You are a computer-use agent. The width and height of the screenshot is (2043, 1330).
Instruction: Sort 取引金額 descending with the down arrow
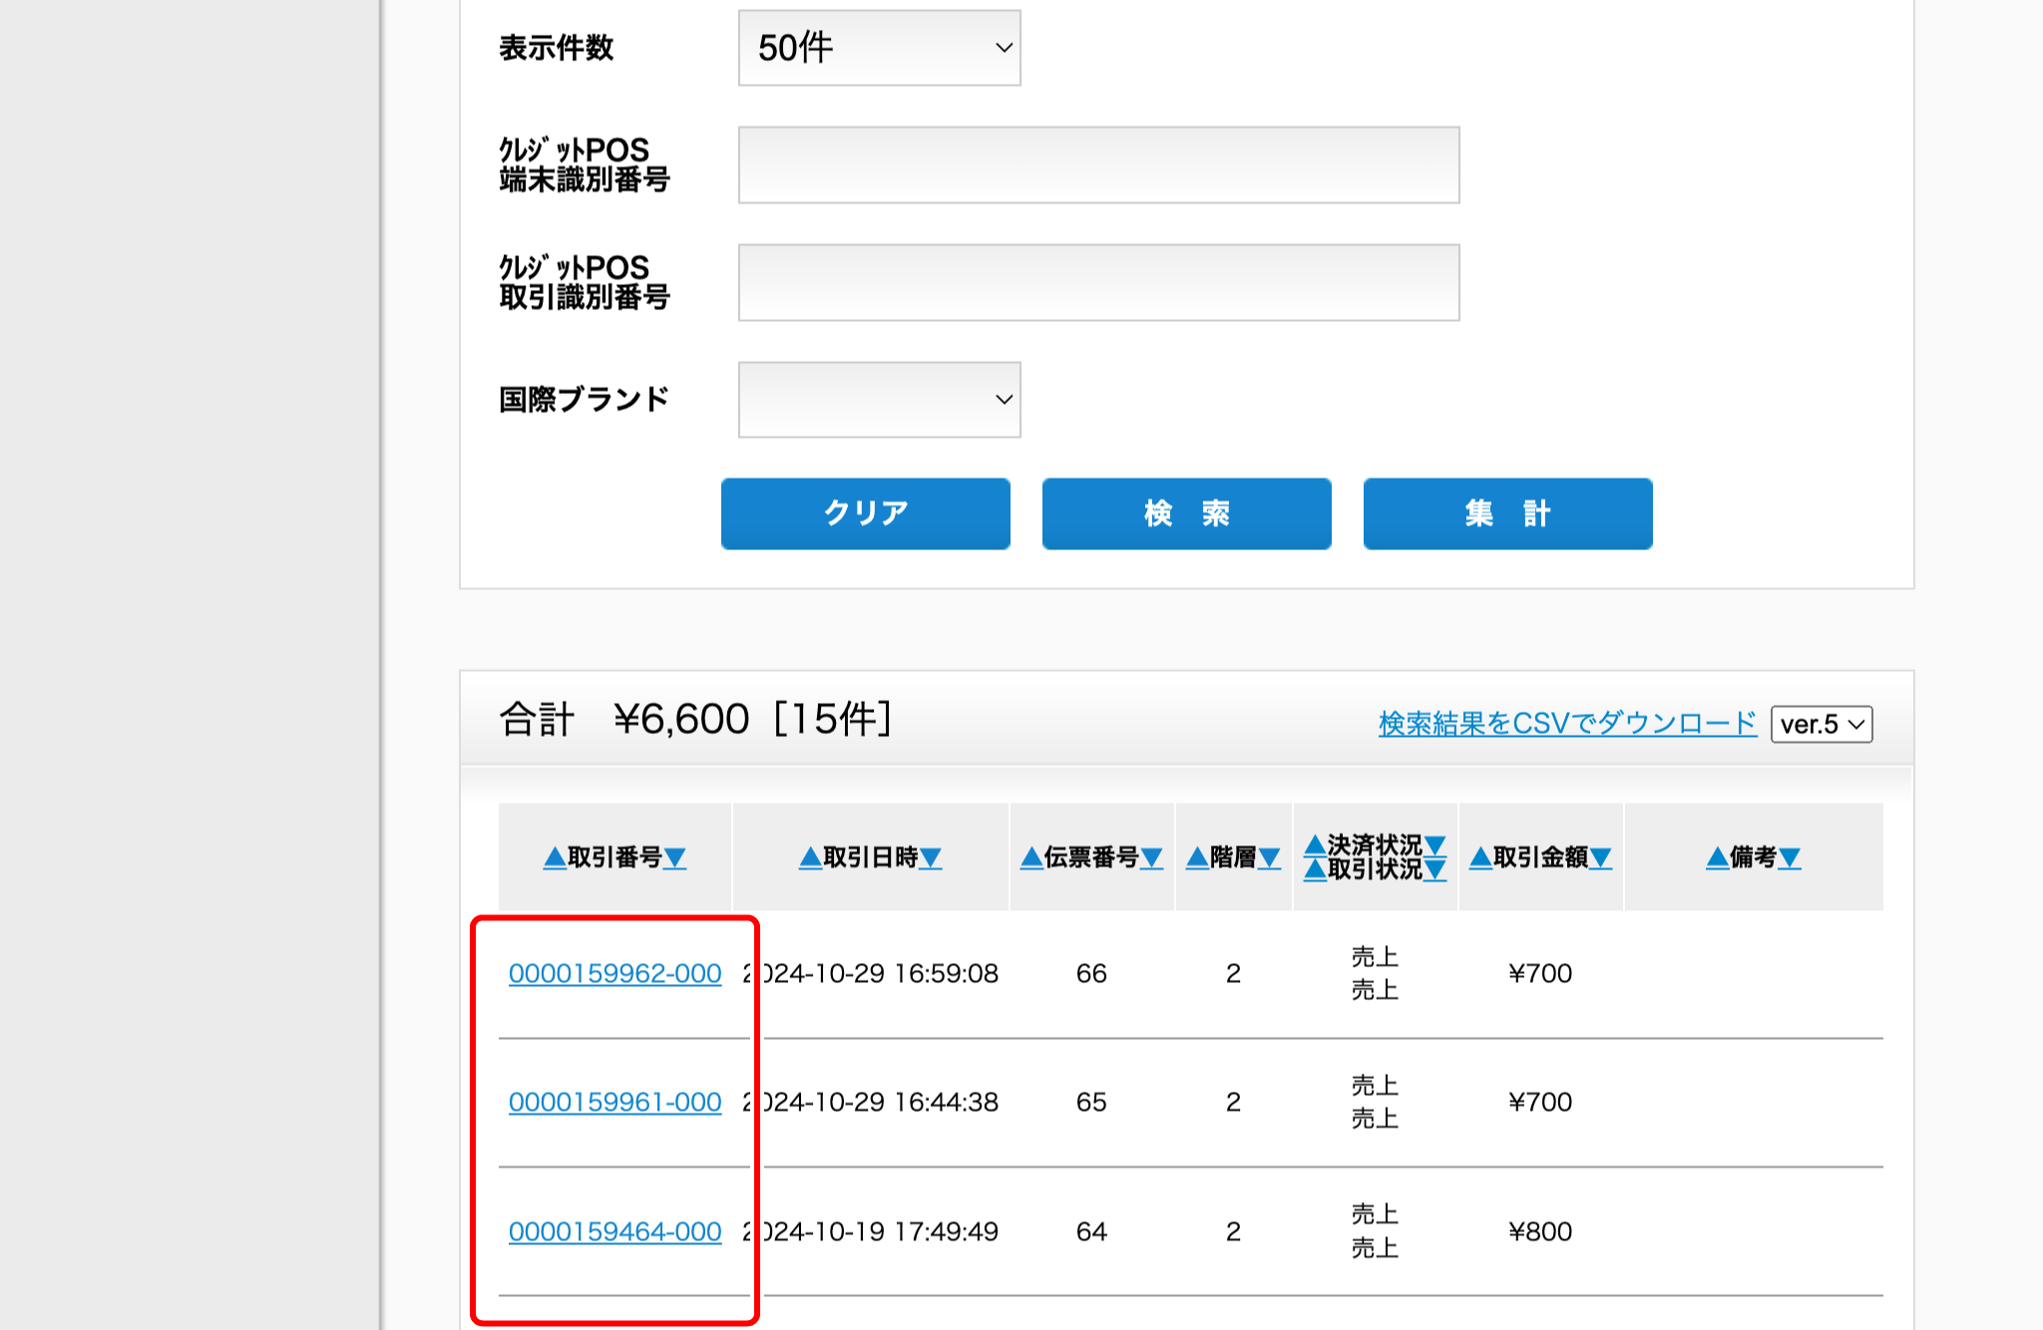pos(1601,857)
